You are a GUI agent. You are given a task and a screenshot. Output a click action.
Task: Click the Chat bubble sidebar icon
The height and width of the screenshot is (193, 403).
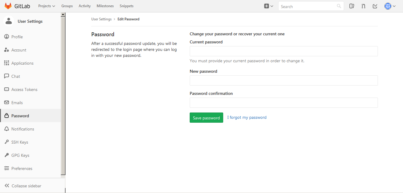7,76
